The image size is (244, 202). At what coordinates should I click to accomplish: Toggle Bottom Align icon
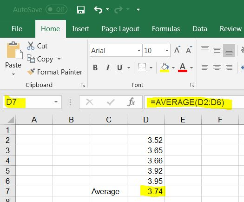(x=229, y=50)
